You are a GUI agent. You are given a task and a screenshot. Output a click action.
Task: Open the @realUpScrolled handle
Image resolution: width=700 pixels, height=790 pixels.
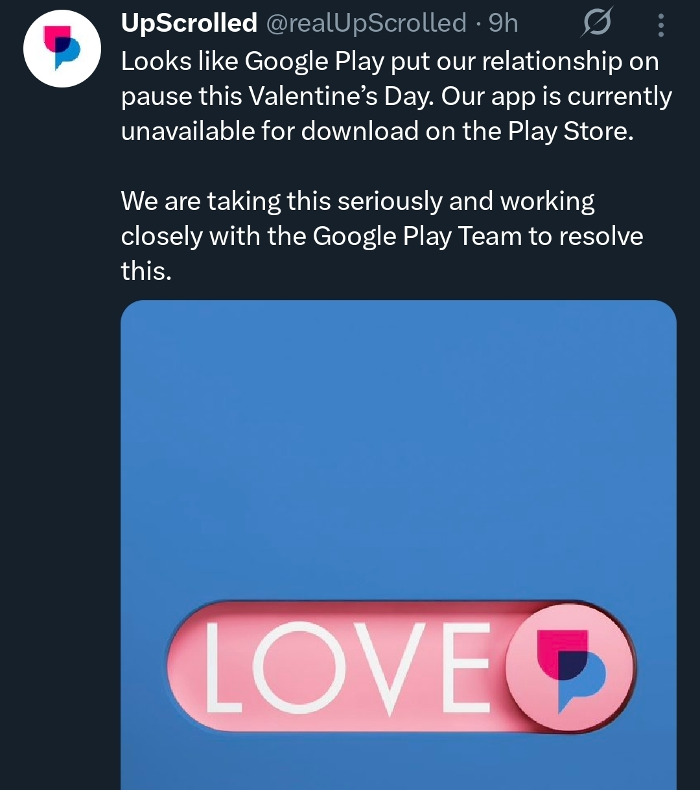pos(366,24)
